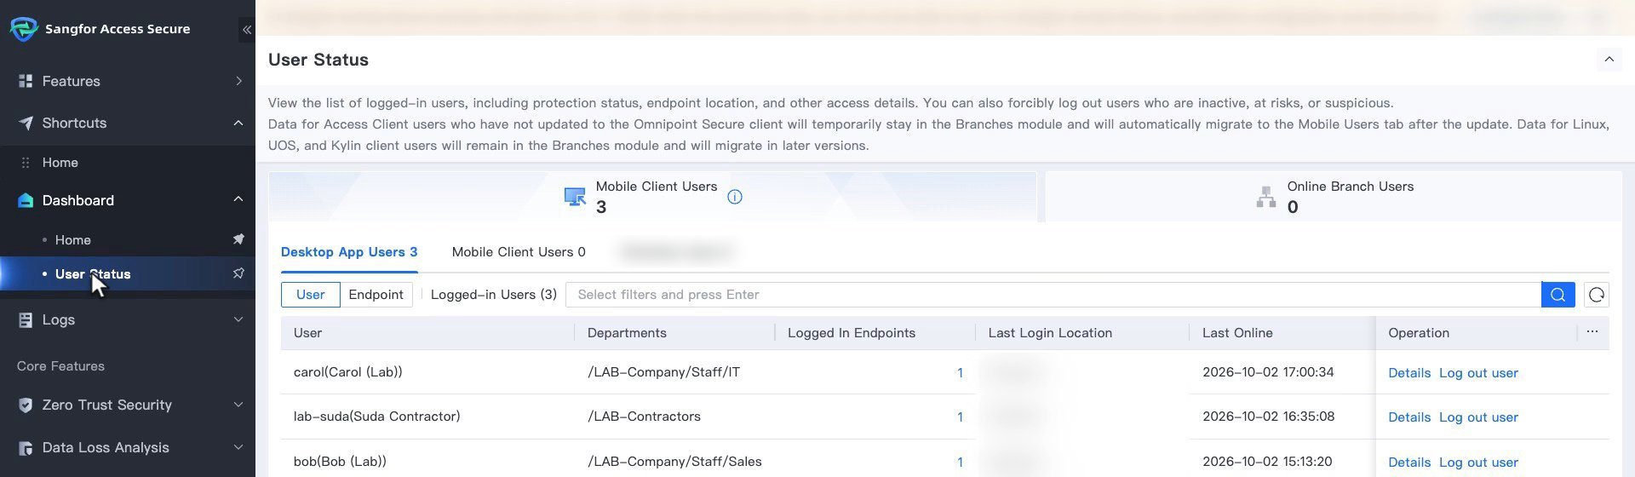
Task: Expand the Logs section chevron
Action: point(238,319)
